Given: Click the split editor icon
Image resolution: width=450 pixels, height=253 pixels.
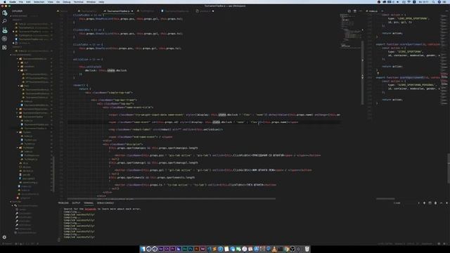Looking at the screenshot, I should click(355, 11).
